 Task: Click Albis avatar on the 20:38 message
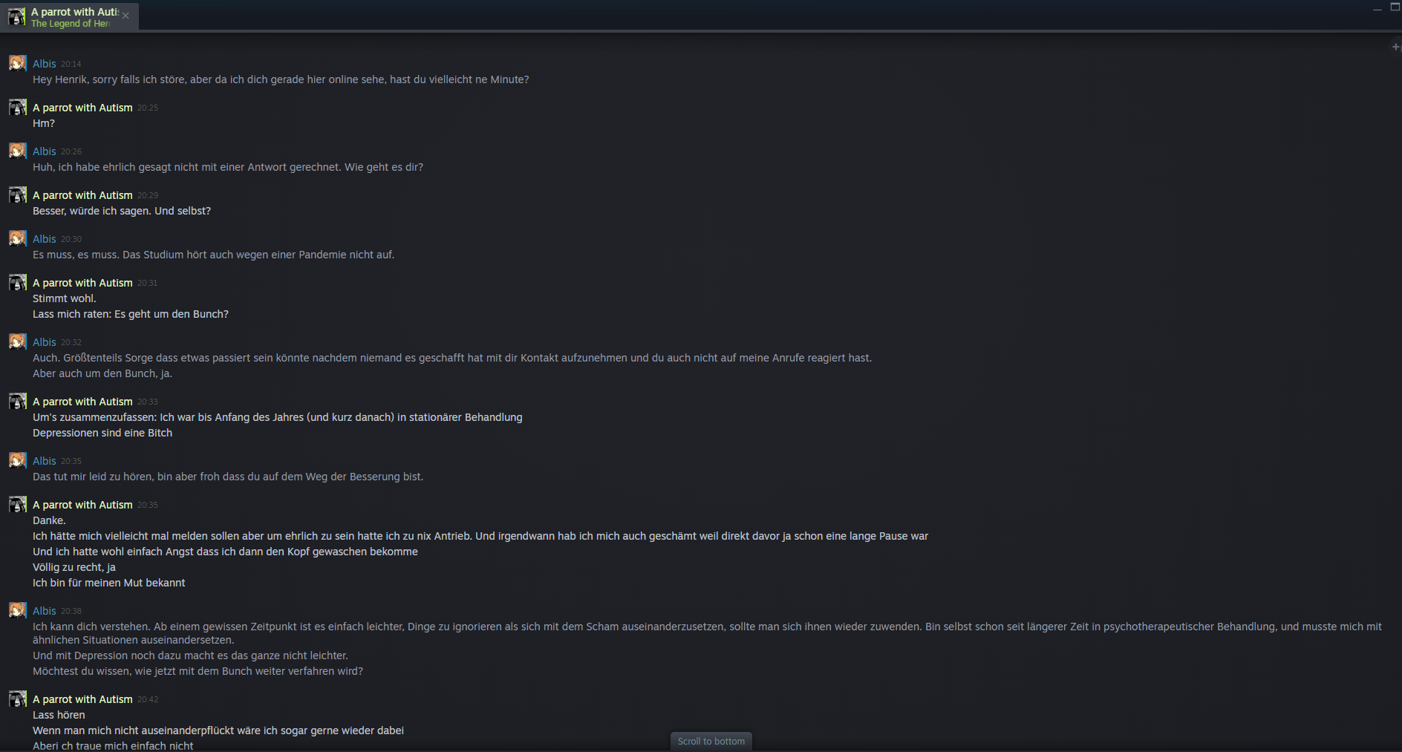tap(18, 610)
